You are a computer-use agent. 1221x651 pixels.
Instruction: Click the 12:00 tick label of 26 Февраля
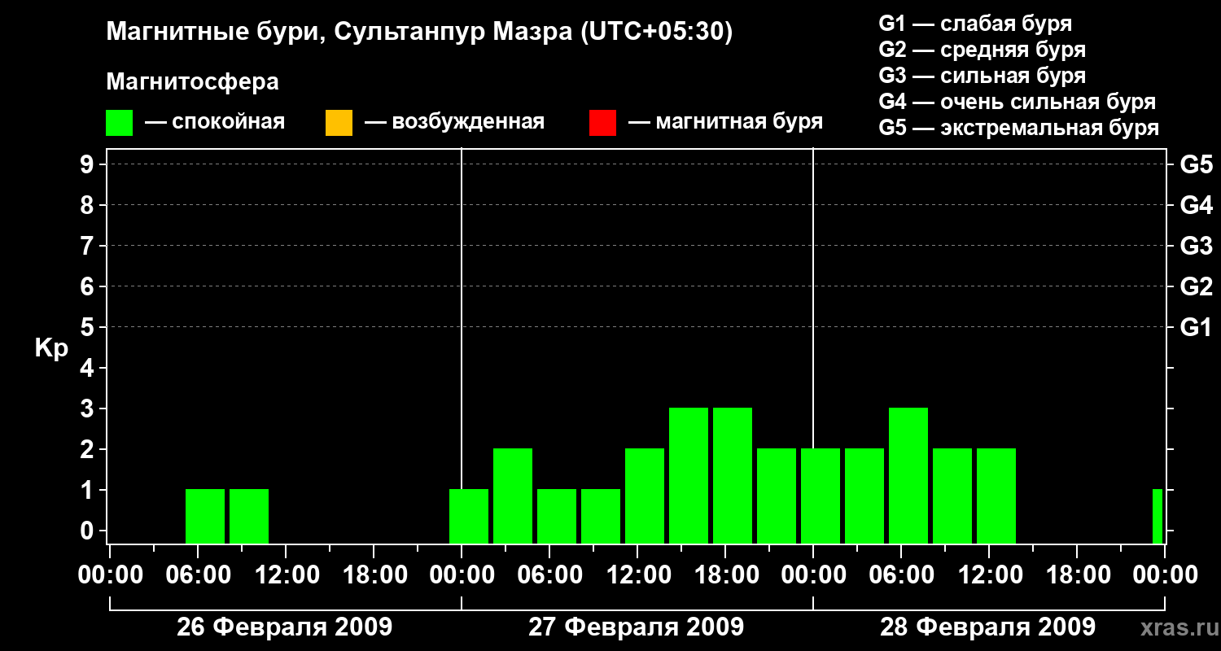(x=286, y=575)
